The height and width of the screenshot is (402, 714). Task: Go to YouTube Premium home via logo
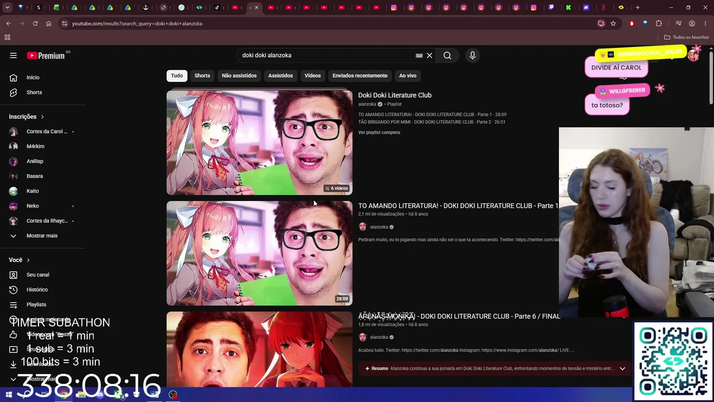[x=46, y=55]
